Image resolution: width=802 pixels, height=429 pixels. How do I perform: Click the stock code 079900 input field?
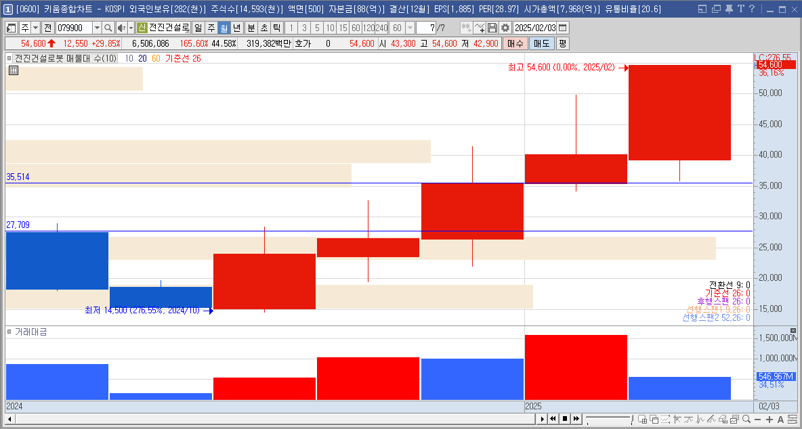tap(74, 28)
